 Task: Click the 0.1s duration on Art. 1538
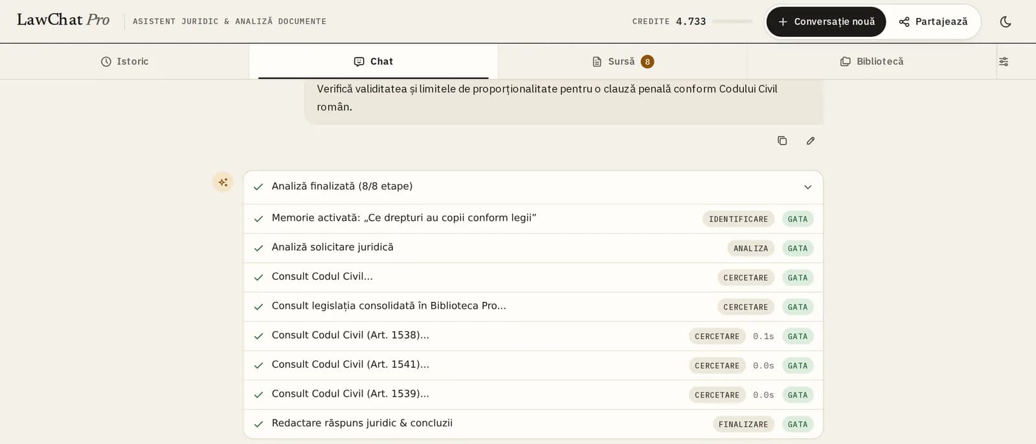pos(763,336)
